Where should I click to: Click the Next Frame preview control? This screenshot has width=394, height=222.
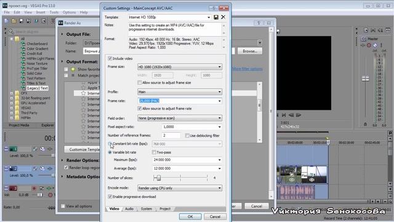click(298, 115)
